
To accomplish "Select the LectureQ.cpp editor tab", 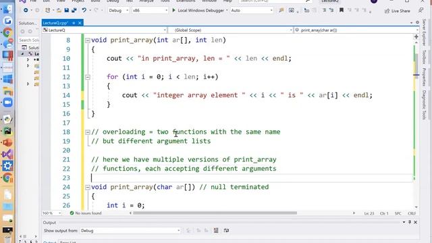I will click(x=56, y=23).
